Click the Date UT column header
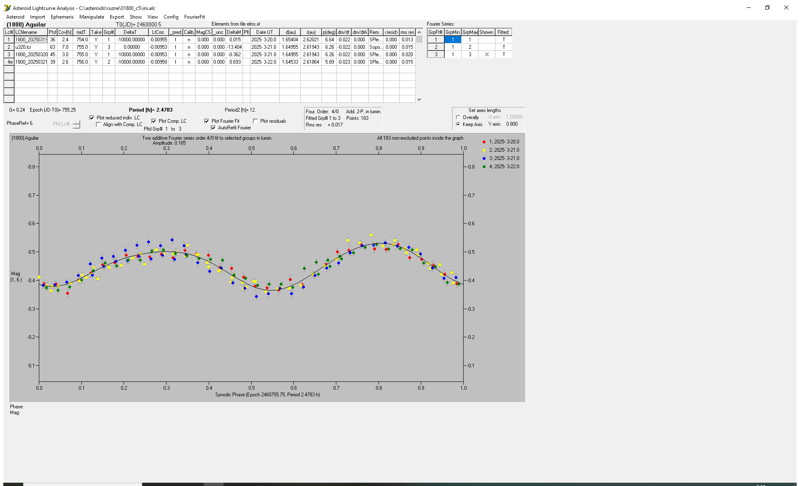The image size is (800, 486). click(x=264, y=32)
